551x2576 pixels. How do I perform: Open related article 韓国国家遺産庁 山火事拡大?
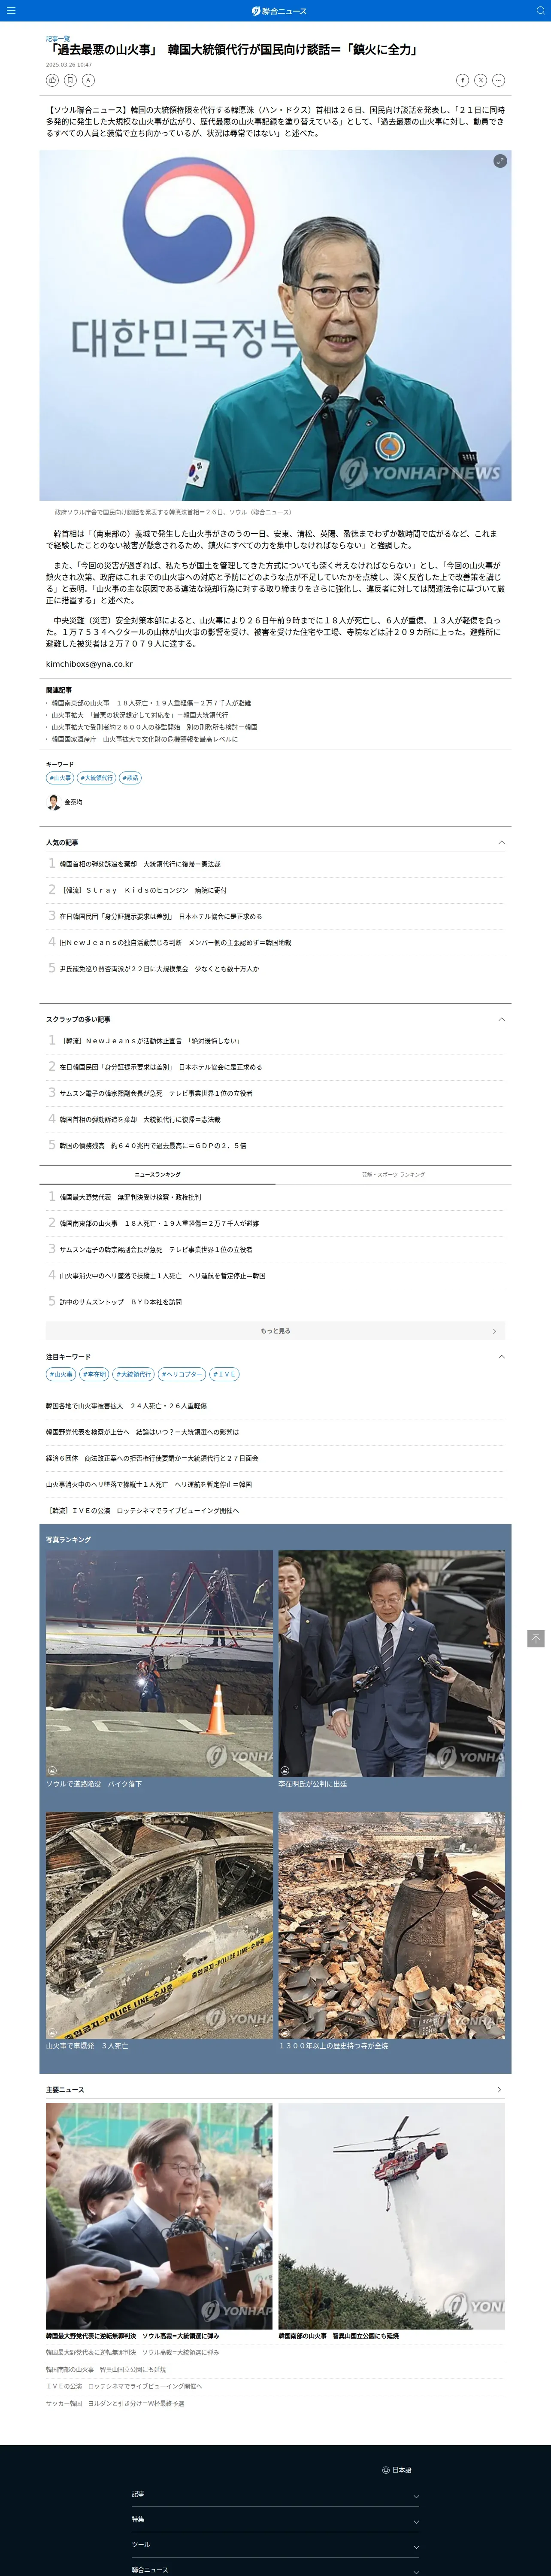click(144, 739)
